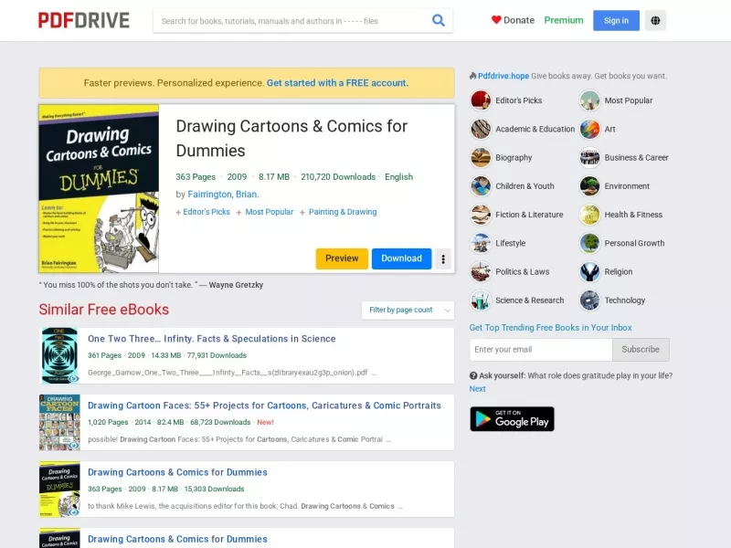This screenshot has height=548, width=731.
Task: Click the Personal Growth category icon
Action: coord(589,243)
